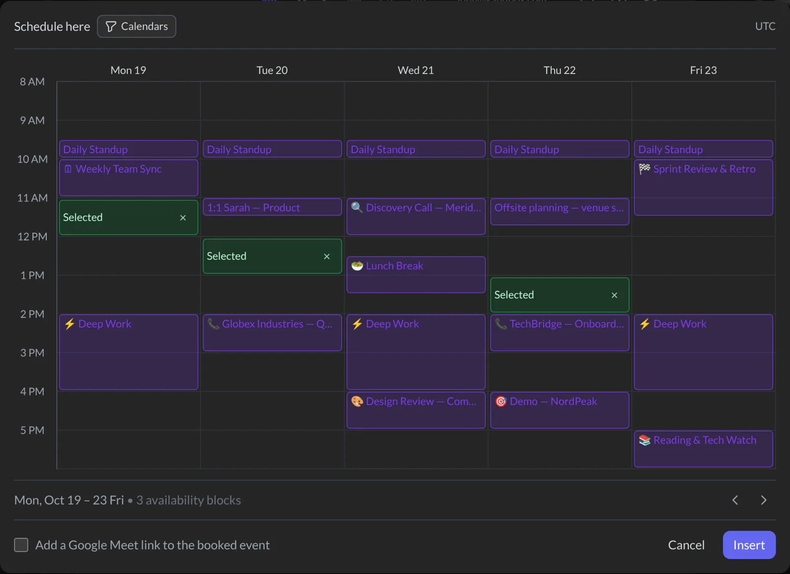This screenshot has width=790, height=574.
Task: Click Tuesday's Daily Standup event
Action: tap(272, 149)
